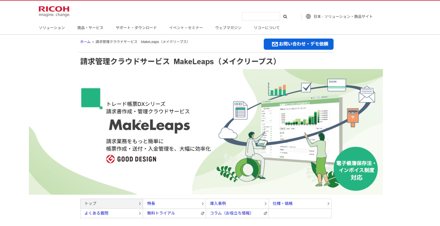Screen dimensions: 440x226
Task: Open the 商品・サービス menu
Action: point(90,28)
